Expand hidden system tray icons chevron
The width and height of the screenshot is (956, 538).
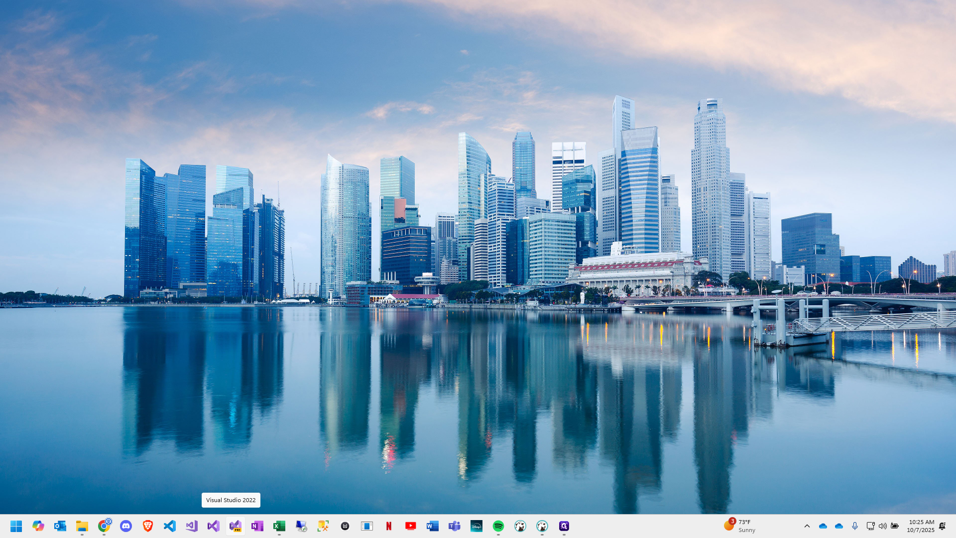pos(807,526)
